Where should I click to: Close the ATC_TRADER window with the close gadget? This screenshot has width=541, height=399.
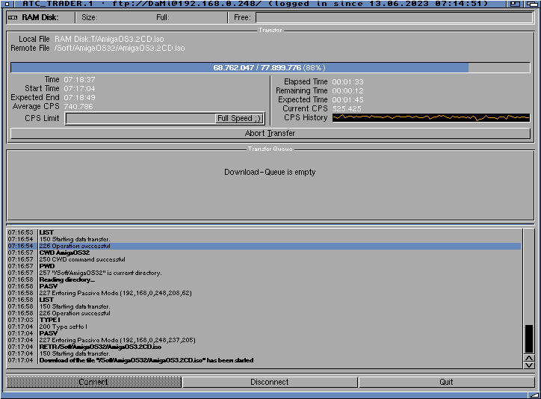(7, 4)
